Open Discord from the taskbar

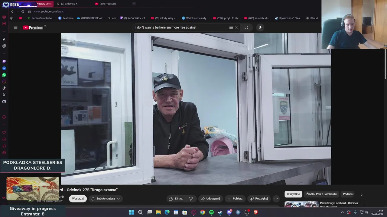[x=229, y=212]
